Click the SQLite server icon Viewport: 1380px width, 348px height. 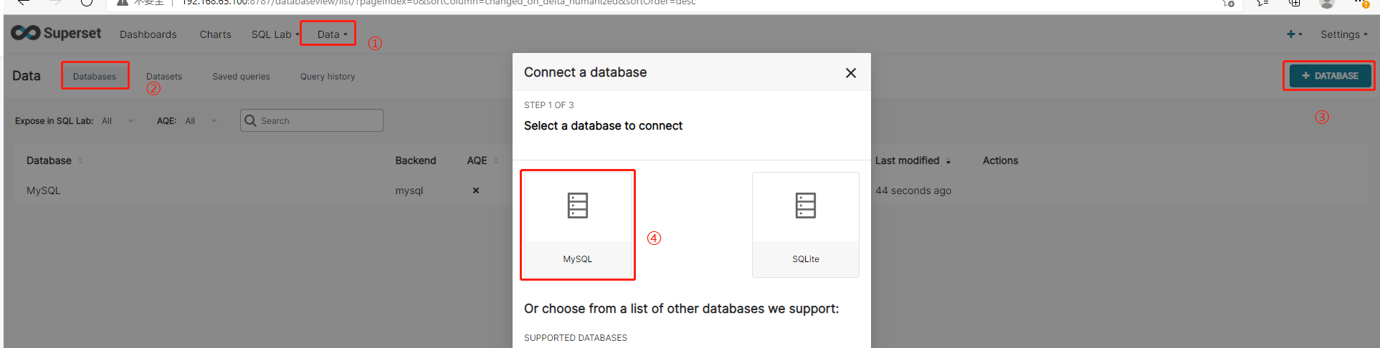pyautogui.click(x=806, y=206)
